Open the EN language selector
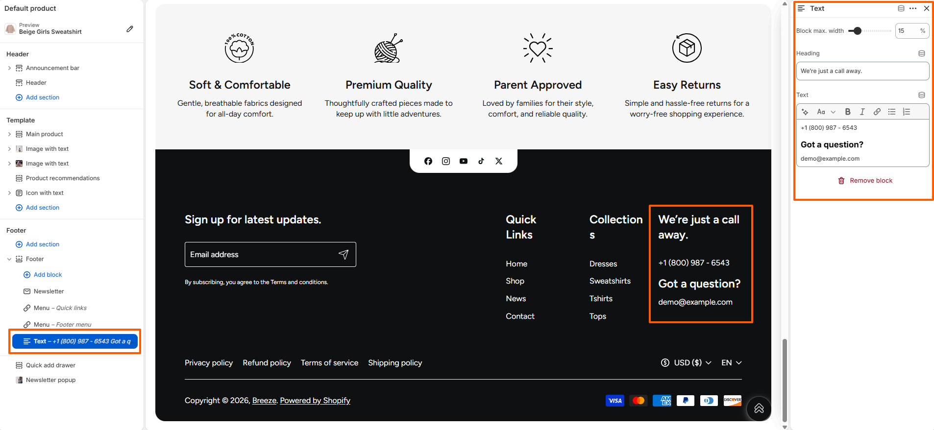Screen dimensions: 934x430 click(x=732, y=363)
